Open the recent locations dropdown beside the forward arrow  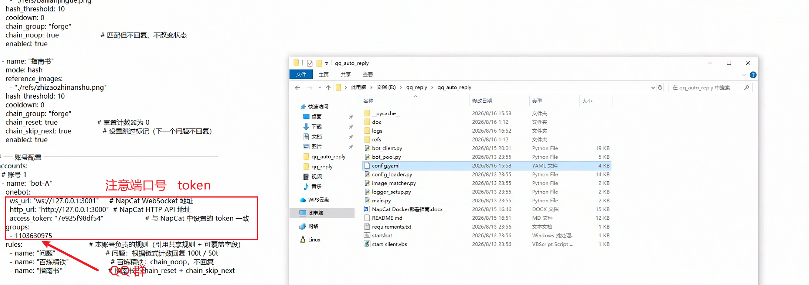(x=319, y=88)
